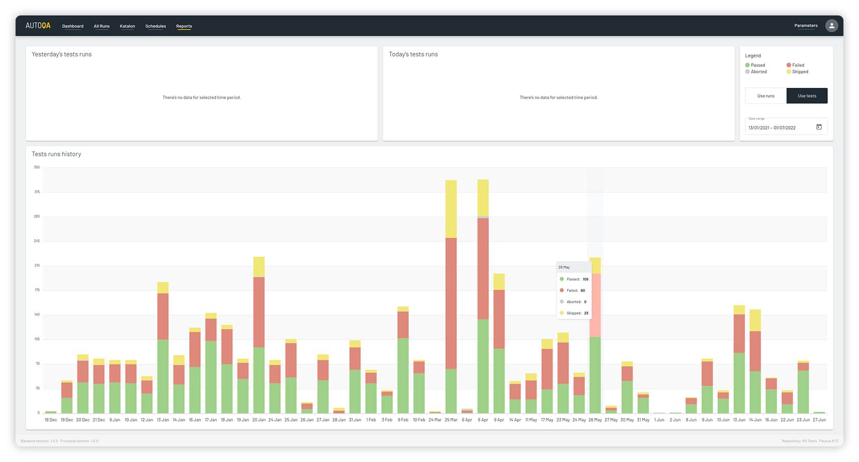Switch to Use runs mode
Viewport: 859px width, 462px height.
pyautogui.click(x=765, y=96)
